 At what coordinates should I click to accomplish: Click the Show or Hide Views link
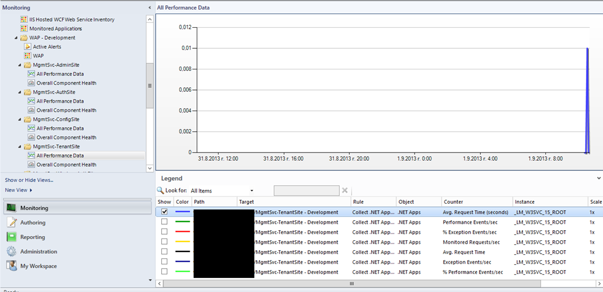[x=29, y=180]
